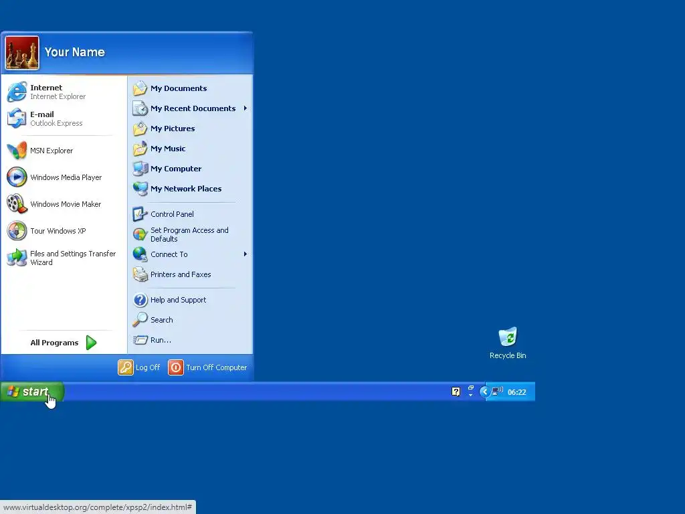Click the Log Off text label

[x=148, y=367]
